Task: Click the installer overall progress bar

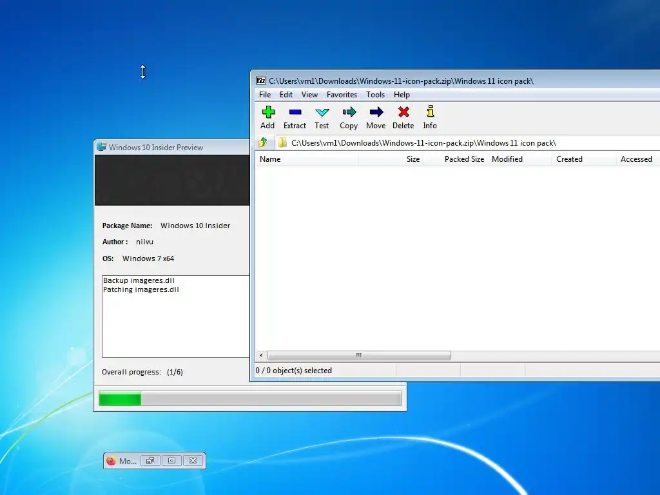Action: [x=249, y=398]
